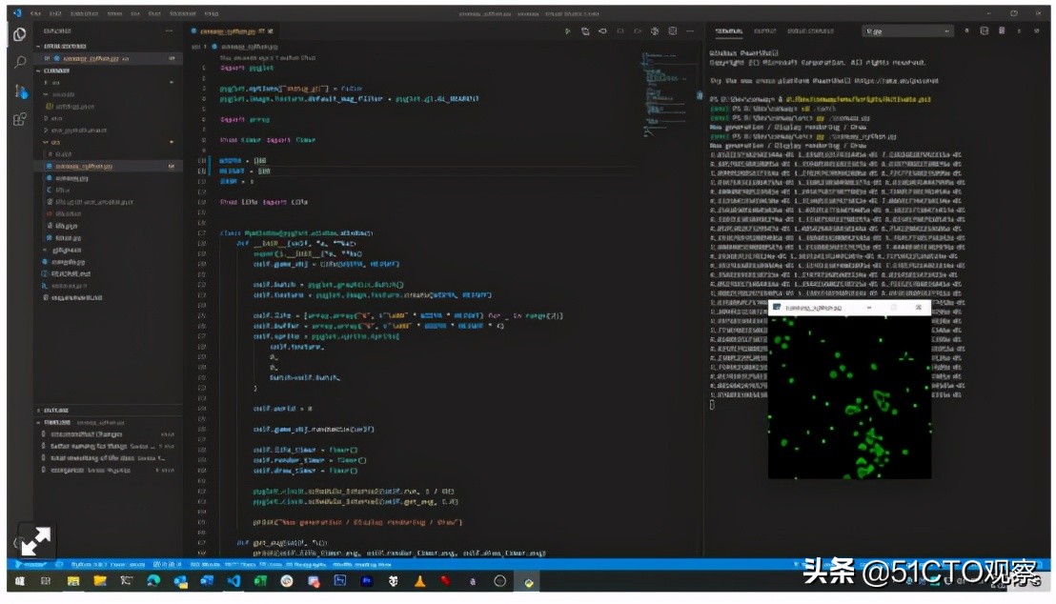Select the highlighted Python file in folder tree

point(108,166)
